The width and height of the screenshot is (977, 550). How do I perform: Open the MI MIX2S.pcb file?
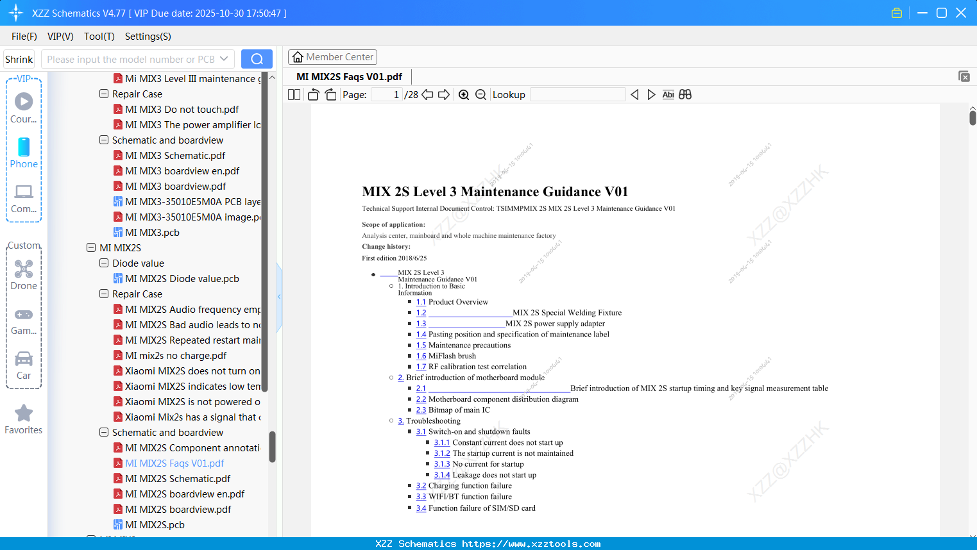pos(155,524)
